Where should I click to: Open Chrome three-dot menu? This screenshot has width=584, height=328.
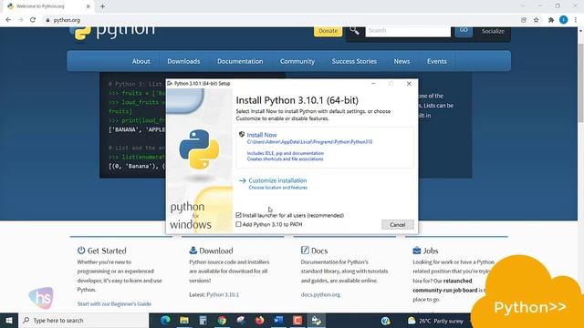pyautogui.click(x=576, y=20)
